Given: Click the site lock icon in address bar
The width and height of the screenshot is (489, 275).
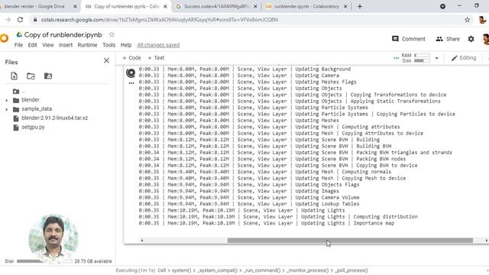Looking at the screenshot, I should [35, 20].
